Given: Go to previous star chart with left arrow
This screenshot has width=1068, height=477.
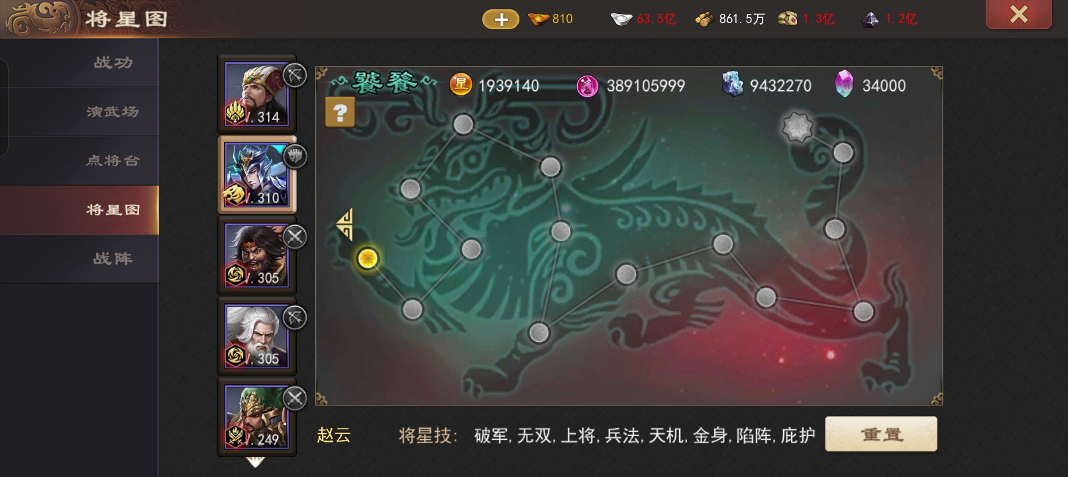Looking at the screenshot, I should (x=345, y=224).
